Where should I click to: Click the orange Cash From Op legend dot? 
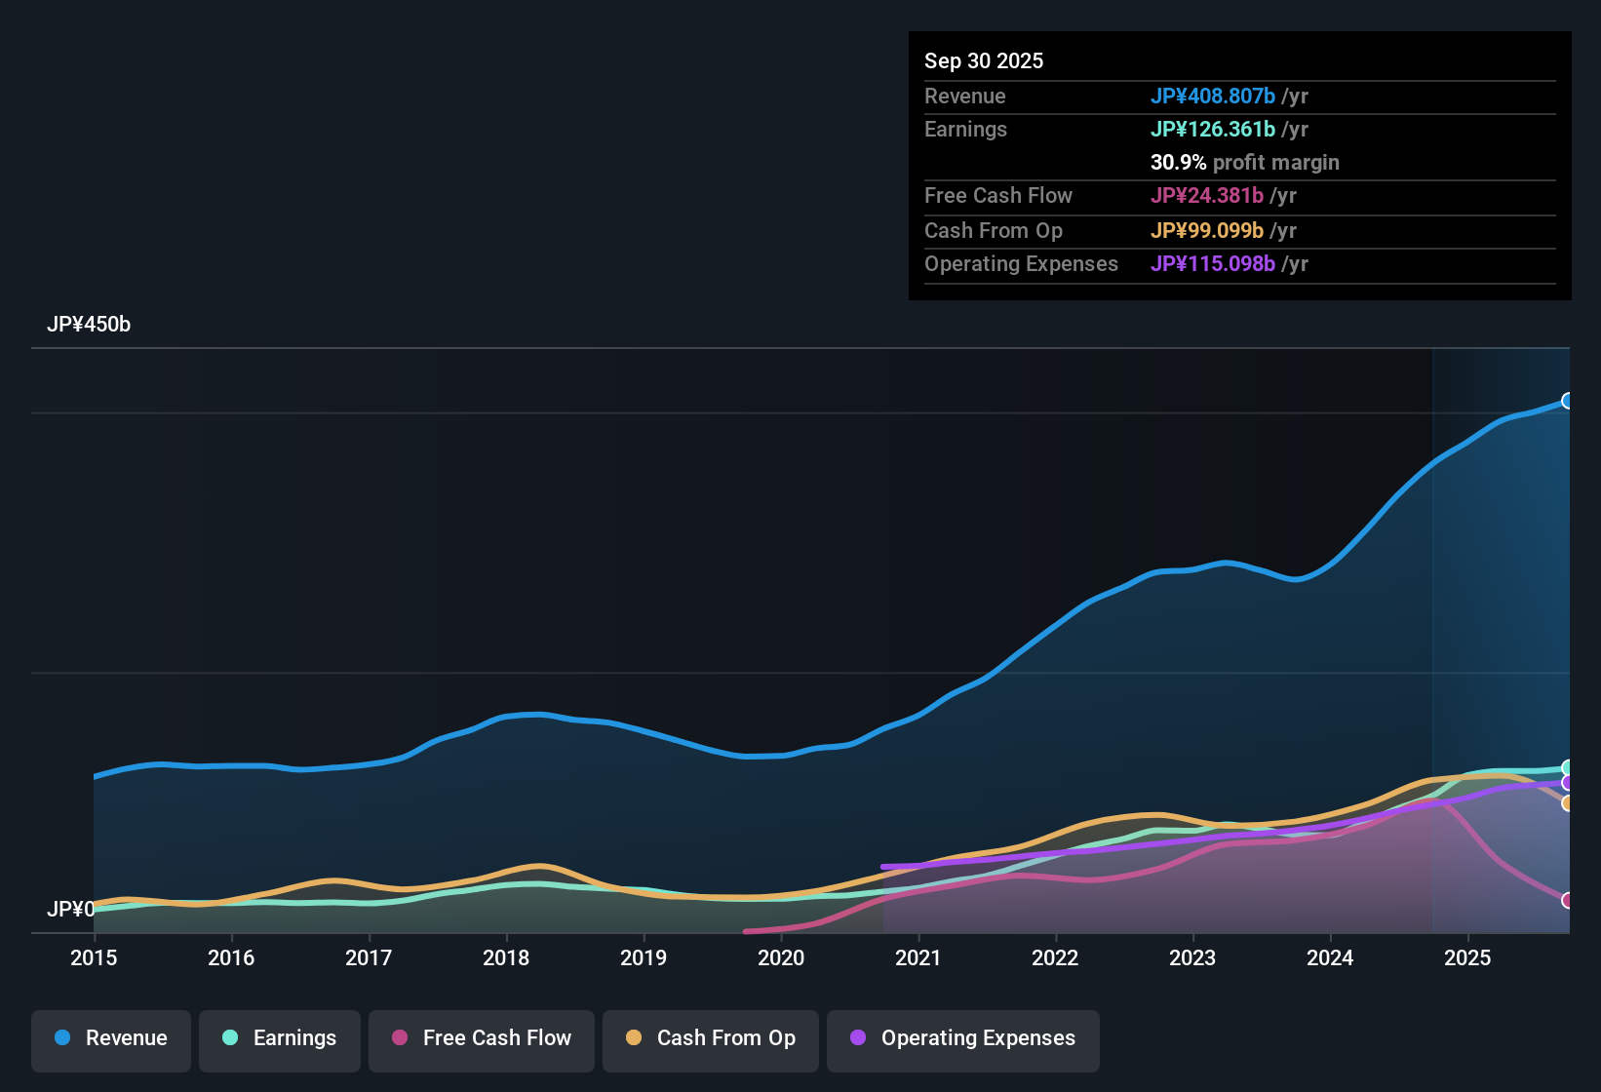(634, 1038)
